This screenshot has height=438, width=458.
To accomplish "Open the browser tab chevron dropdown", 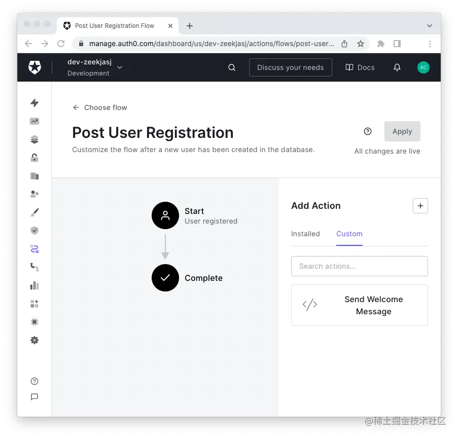I will point(429,25).
